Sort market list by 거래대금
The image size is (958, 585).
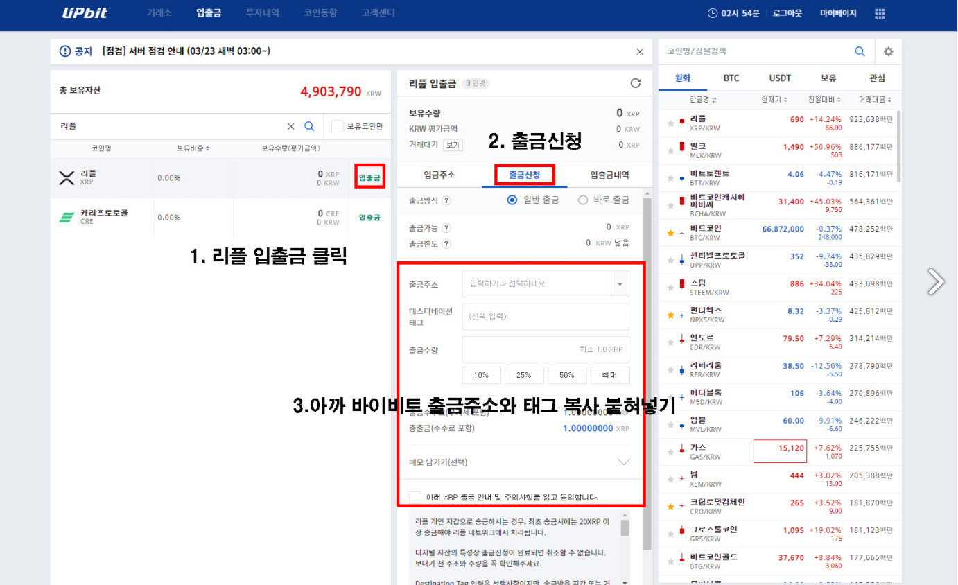(875, 100)
